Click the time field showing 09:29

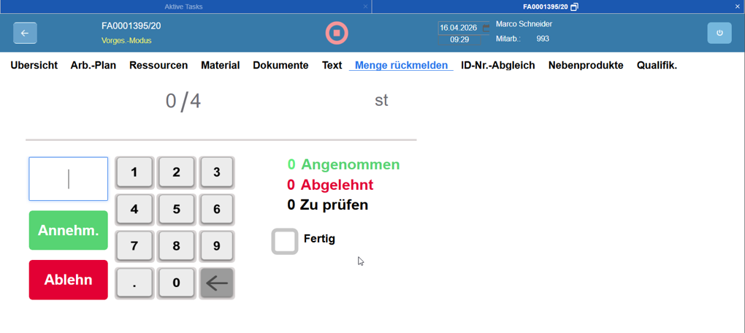point(459,40)
